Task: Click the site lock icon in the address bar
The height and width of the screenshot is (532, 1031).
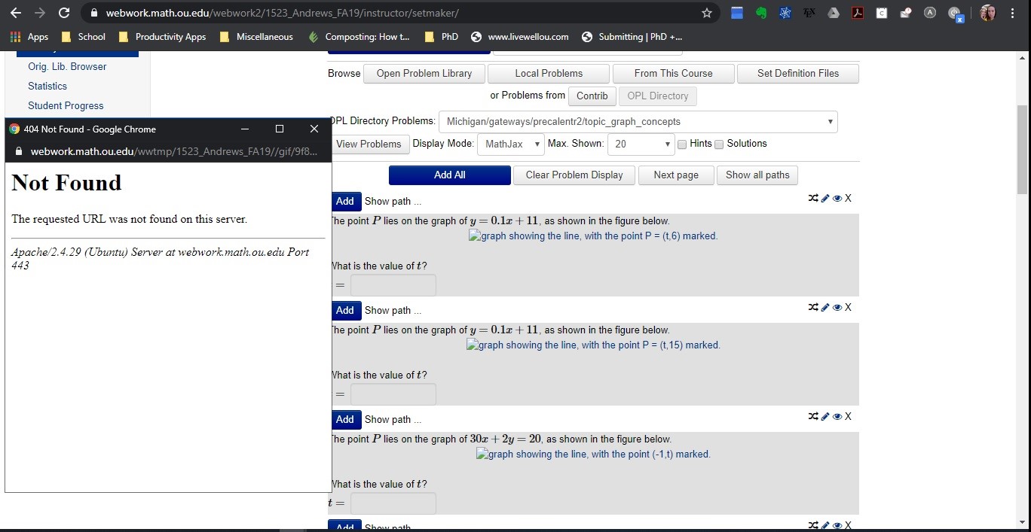Action: tap(94, 13)
